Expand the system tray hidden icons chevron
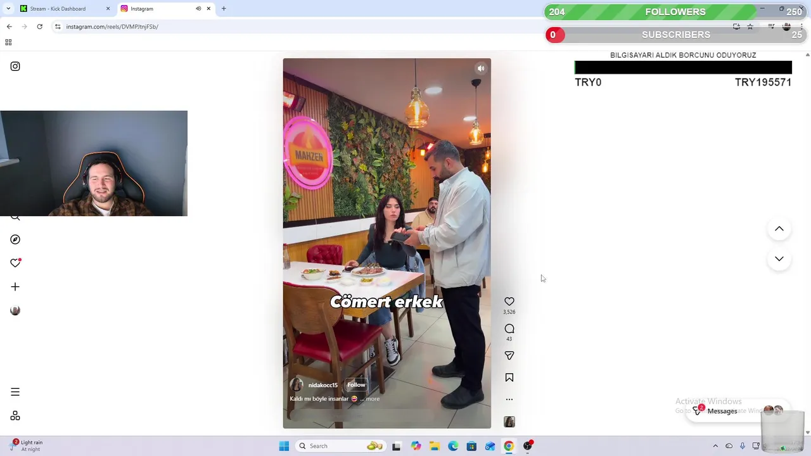This screenshot has height=456, width=811. [x=715, y=446]
